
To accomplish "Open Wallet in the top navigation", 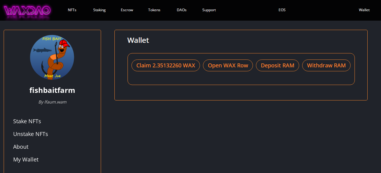I will [364, 10].
